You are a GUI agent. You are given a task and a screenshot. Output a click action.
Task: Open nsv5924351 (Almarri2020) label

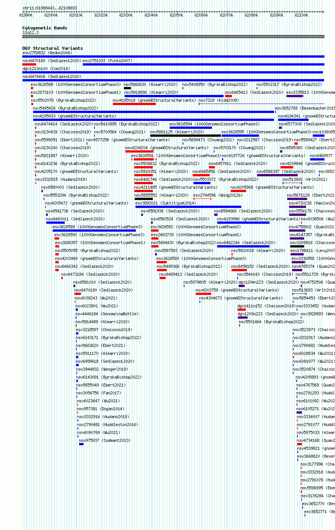coord(161,171)
